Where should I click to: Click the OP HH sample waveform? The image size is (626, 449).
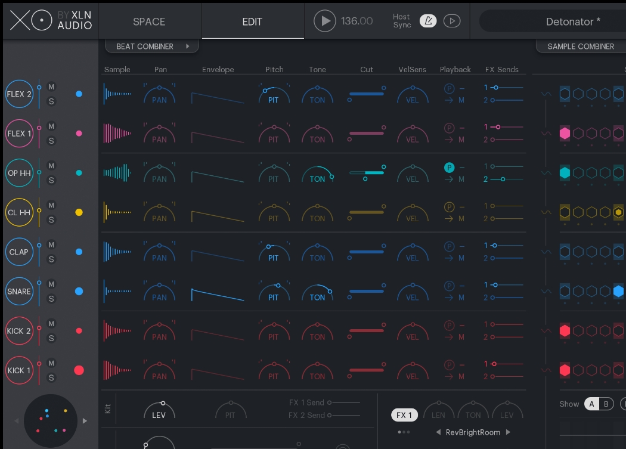[x=117, y=173]
